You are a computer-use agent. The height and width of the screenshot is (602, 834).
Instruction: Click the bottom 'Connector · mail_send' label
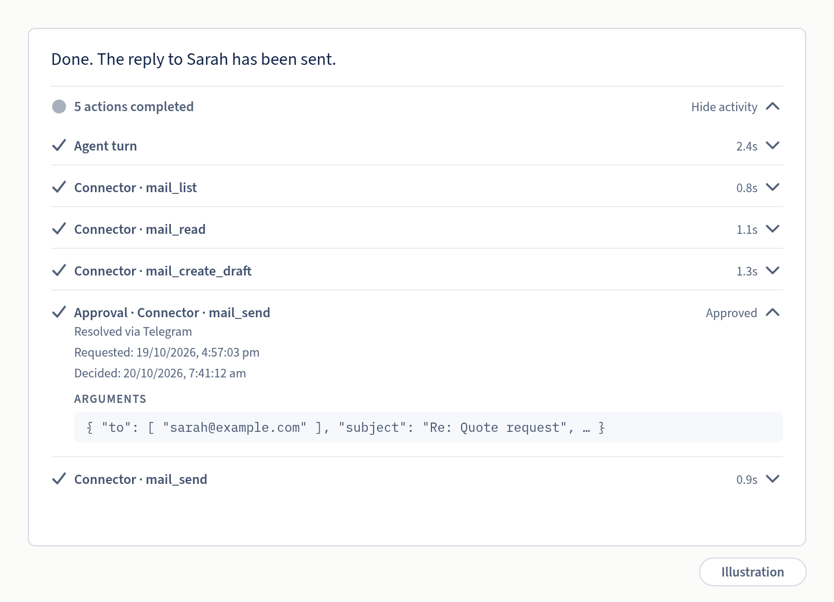point(141,479)
